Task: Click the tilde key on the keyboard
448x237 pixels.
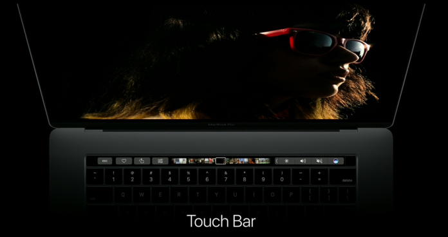Action: click(95, 176)
